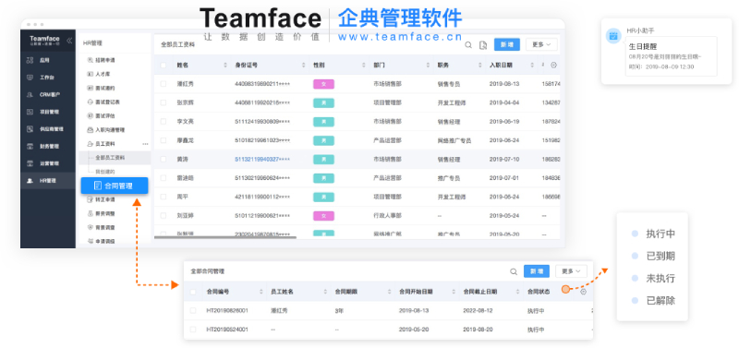This screenshot has height=348, width=739.
Task: Click teal 男 gender tag in 张宗辉 row
Action: click(324, 102)
